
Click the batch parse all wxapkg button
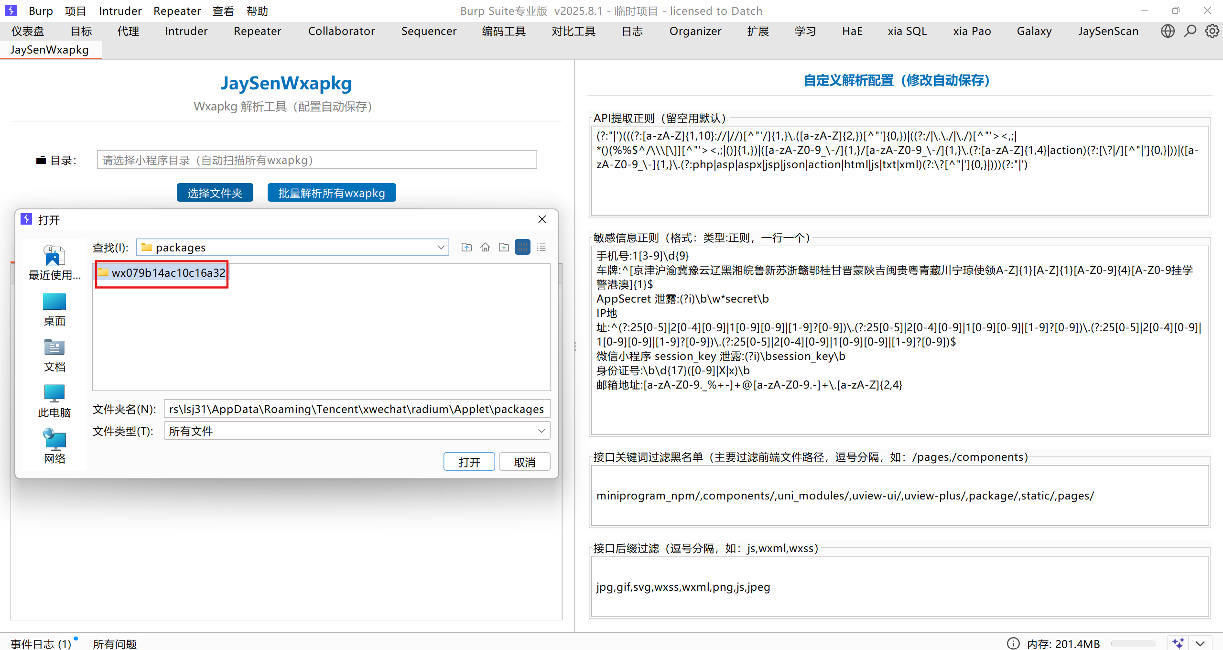click(332, 193)
